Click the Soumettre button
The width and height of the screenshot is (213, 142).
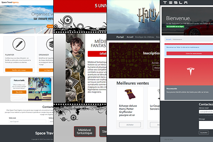(204, 133)
